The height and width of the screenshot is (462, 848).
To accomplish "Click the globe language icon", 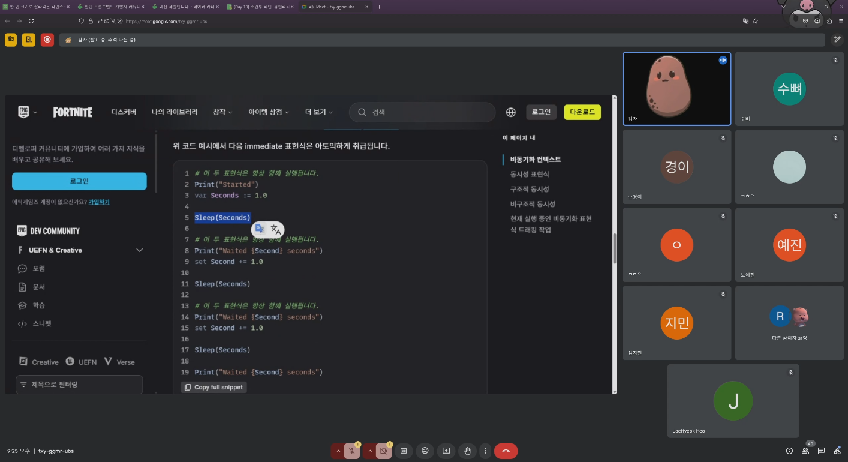I will 511,112.
